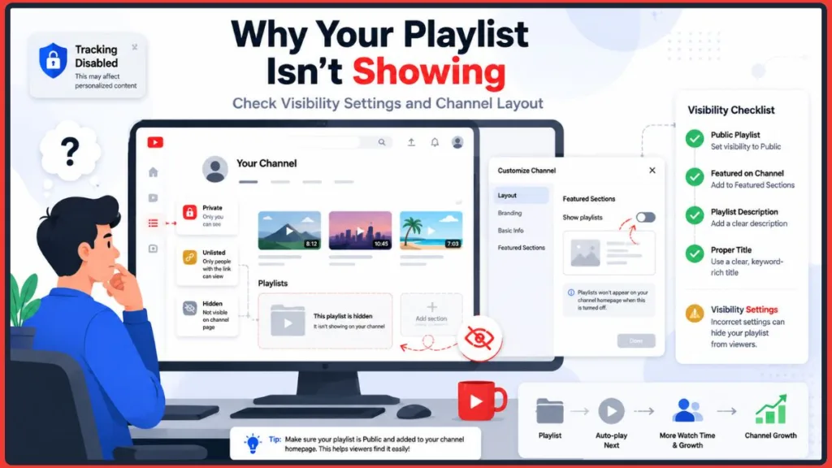Play the beach palm video 7:03
Image resolution: width=832 pixels, height=468 pixels.
coord(431,230)
